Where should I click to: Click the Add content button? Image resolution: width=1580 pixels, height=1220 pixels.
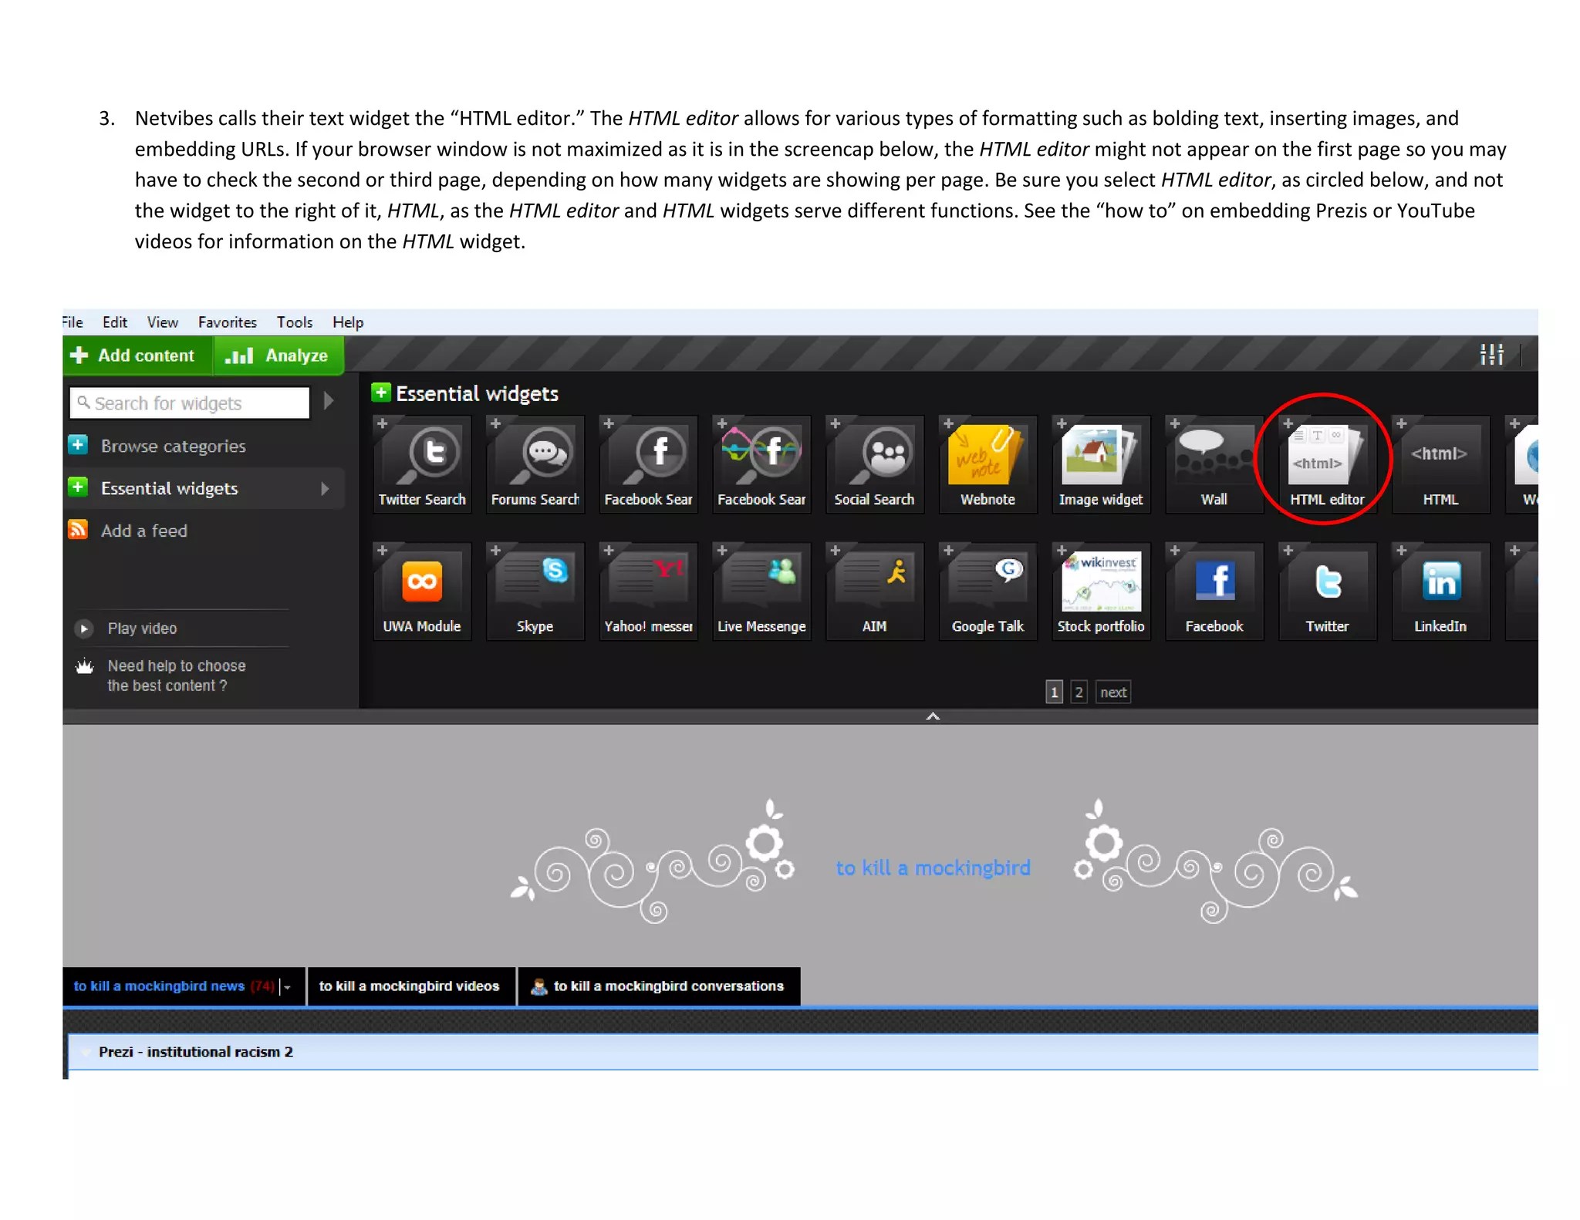pos(137,355)
